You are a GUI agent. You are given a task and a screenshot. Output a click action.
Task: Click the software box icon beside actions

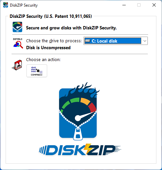pos(17,65)
